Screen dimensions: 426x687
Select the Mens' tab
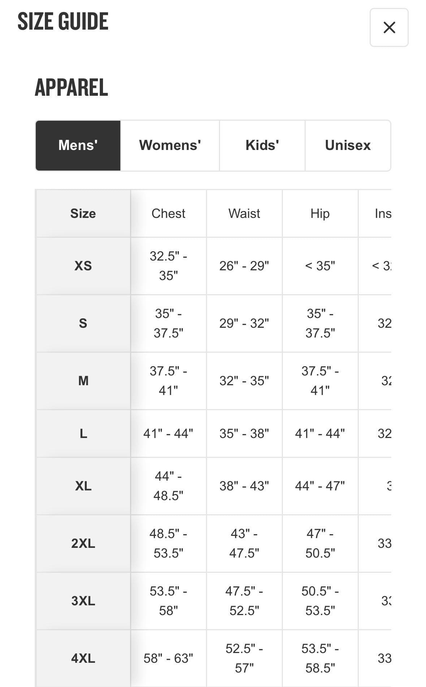click(78, 145)
